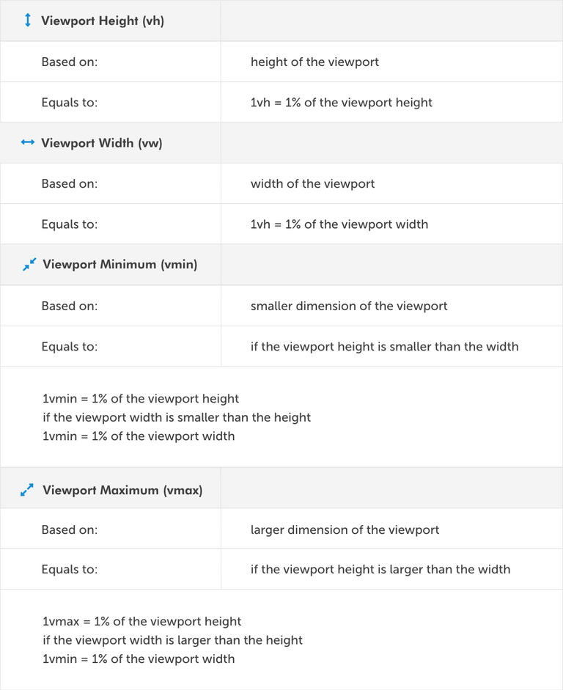This screenshot has width=563, height=690.
Task: Select the Viewport Maximum (vmax) heading
Action: (122, 490)
